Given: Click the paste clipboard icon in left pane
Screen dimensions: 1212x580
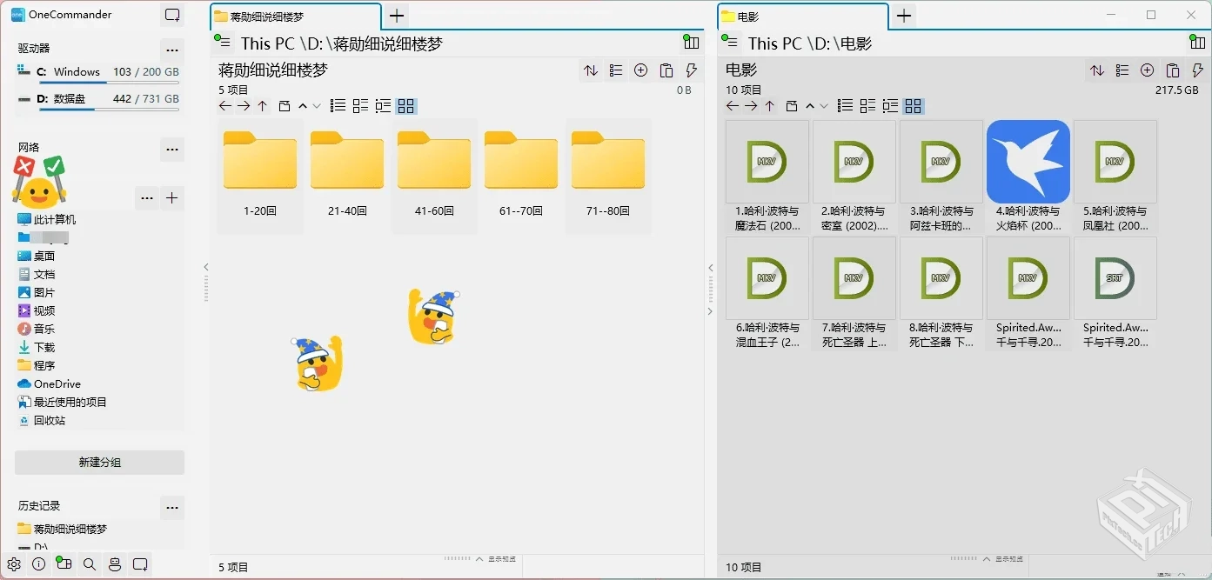Looking at the screenshot, I should point(666,70).
